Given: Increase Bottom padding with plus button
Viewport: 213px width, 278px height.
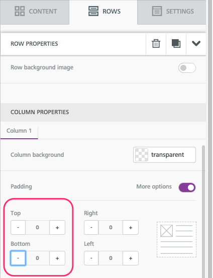Looking at the screenshot, I should 57,258.
